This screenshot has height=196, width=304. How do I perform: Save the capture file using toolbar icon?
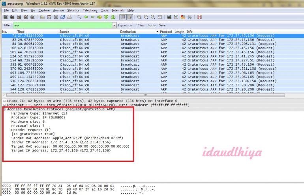click(x=49, y=17)
